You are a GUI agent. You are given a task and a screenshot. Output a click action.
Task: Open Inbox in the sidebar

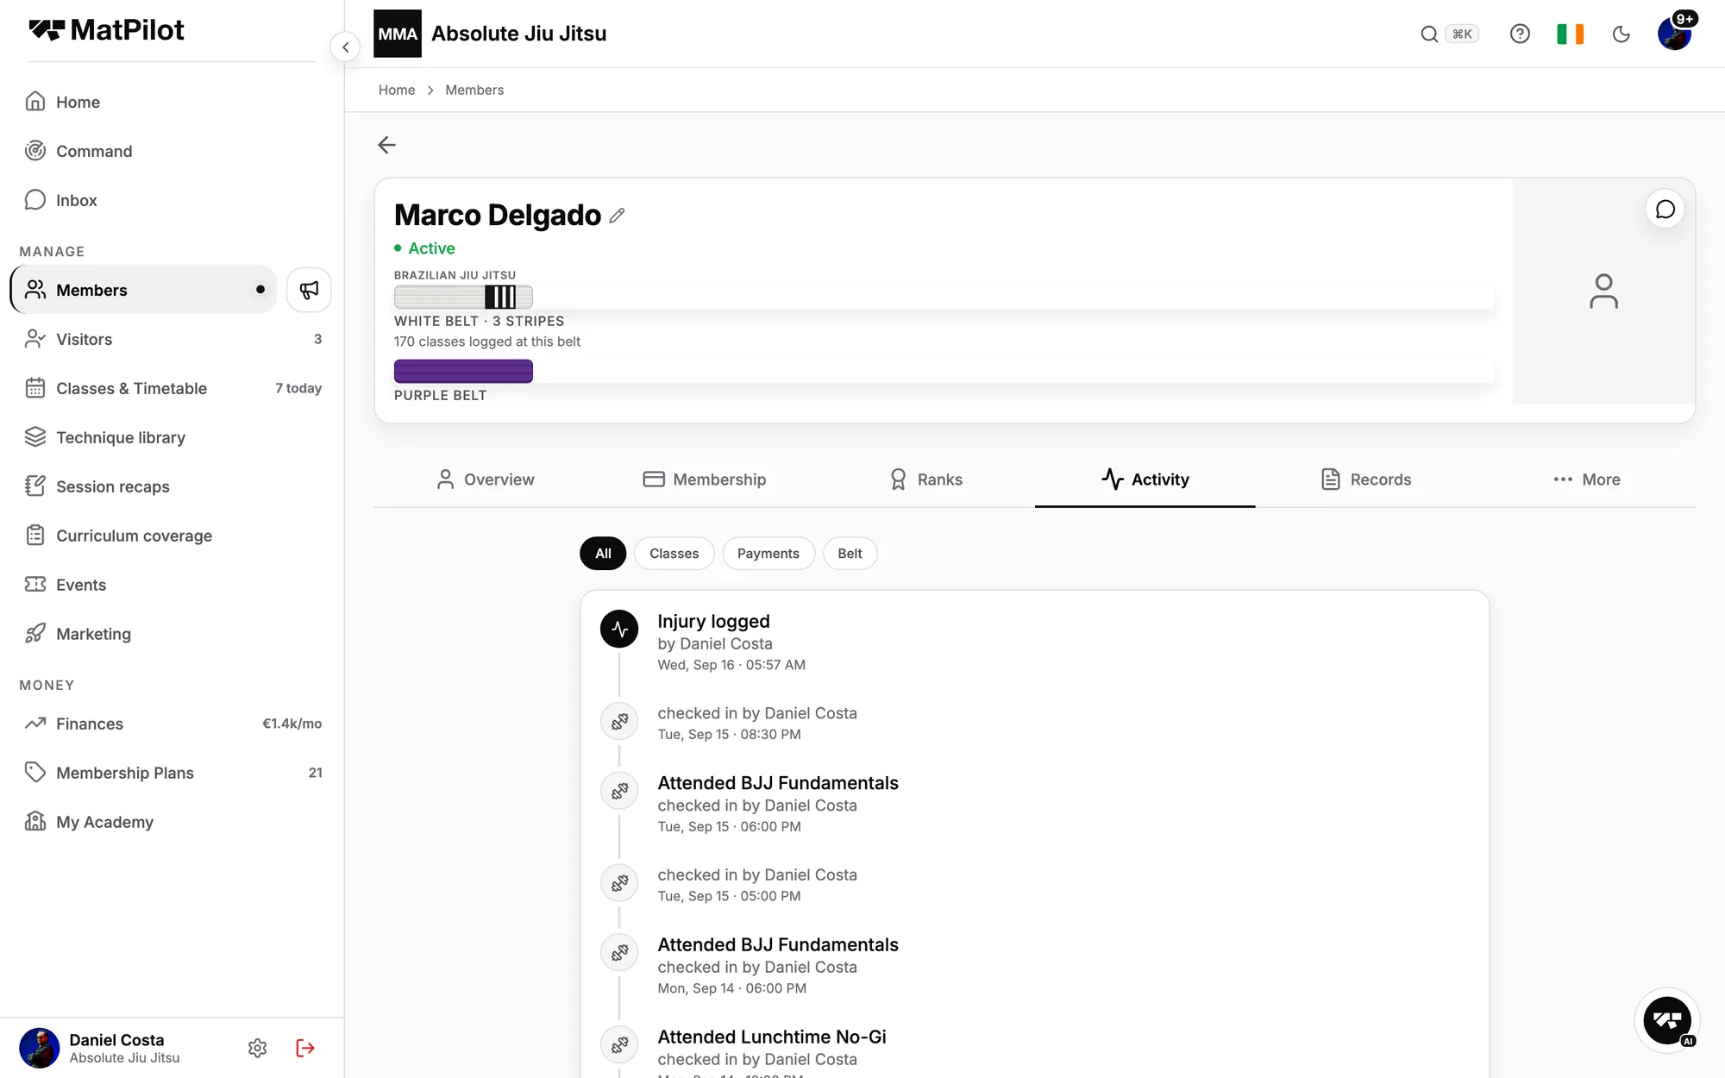coord(172,200)
